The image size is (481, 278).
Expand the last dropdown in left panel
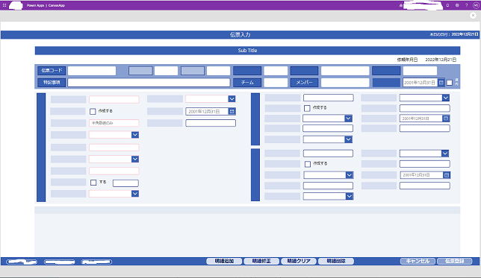(x=114, y=194)
